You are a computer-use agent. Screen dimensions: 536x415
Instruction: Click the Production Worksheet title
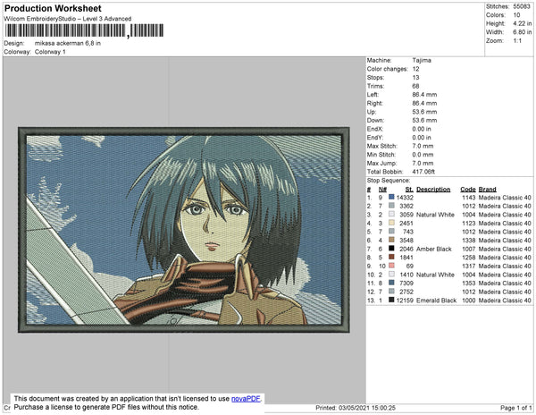click(x=53, y=9)
